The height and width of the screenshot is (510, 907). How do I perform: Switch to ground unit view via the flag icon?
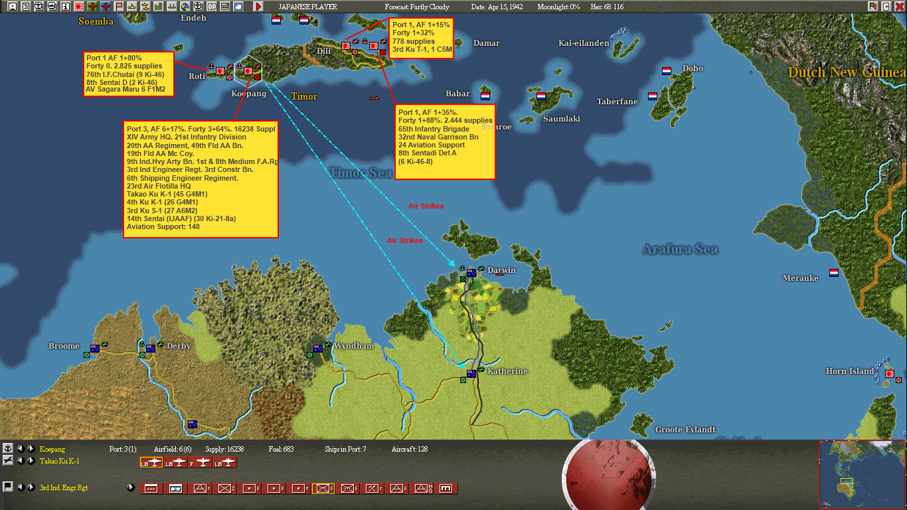[x=7, y=486]
